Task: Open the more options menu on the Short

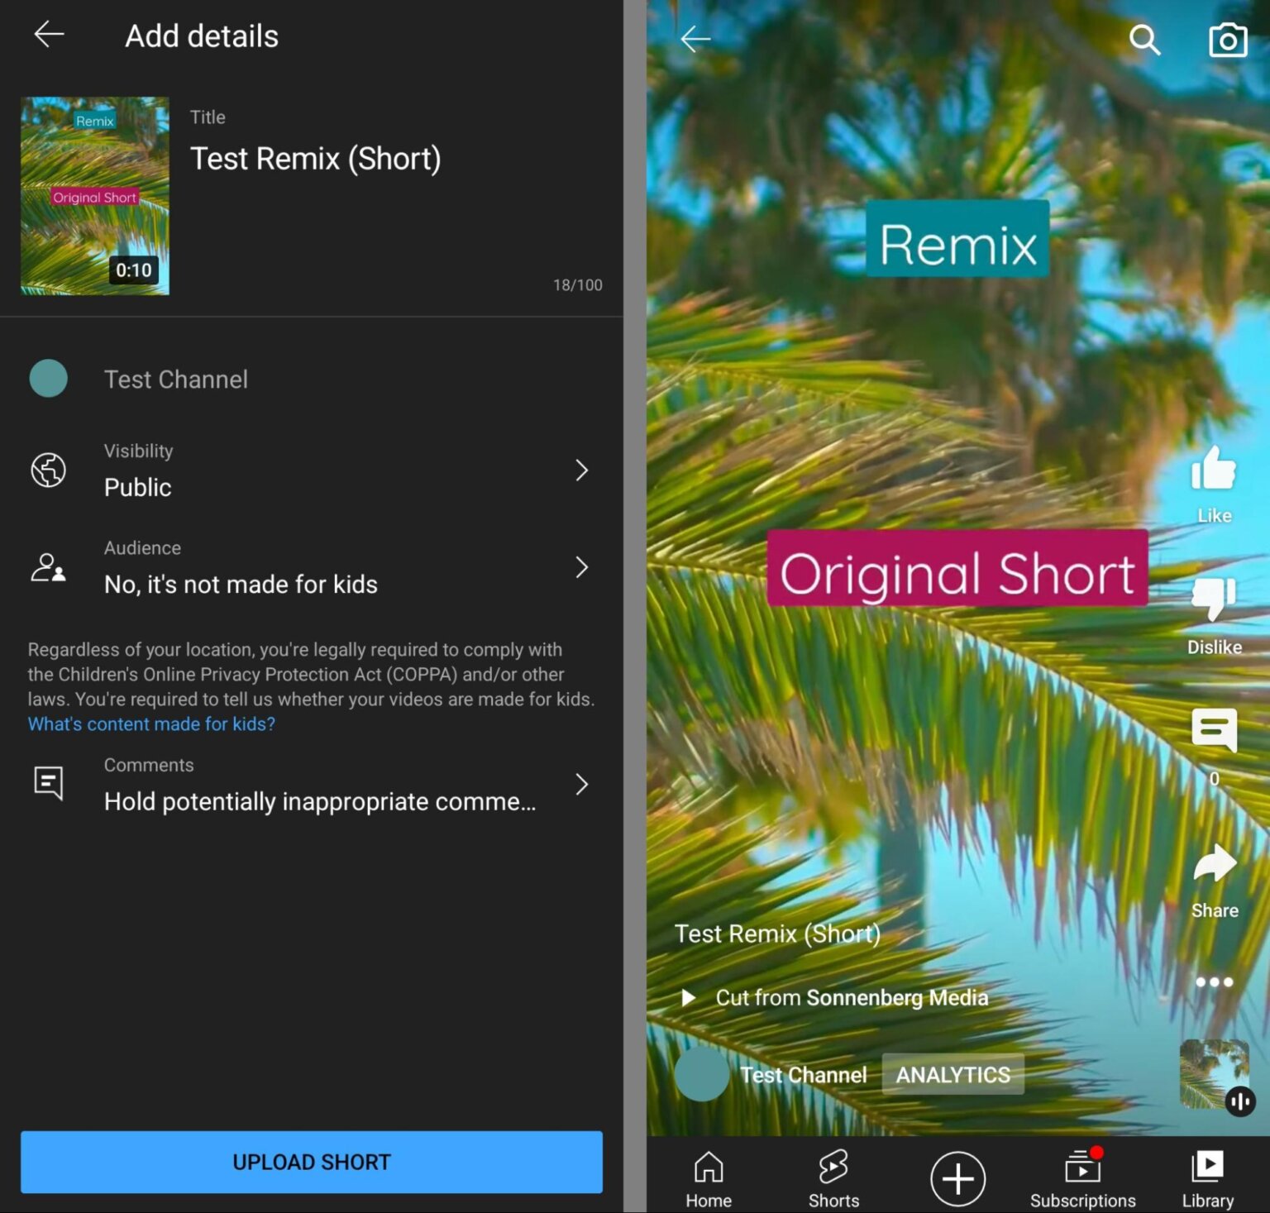Action: click(x=1214, y=981)
